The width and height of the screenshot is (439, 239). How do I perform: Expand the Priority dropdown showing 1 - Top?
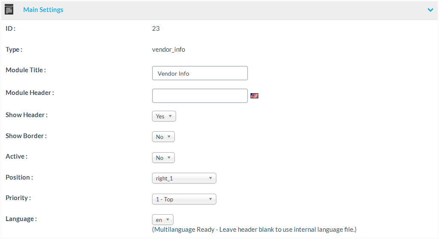[x=184, y=199]
